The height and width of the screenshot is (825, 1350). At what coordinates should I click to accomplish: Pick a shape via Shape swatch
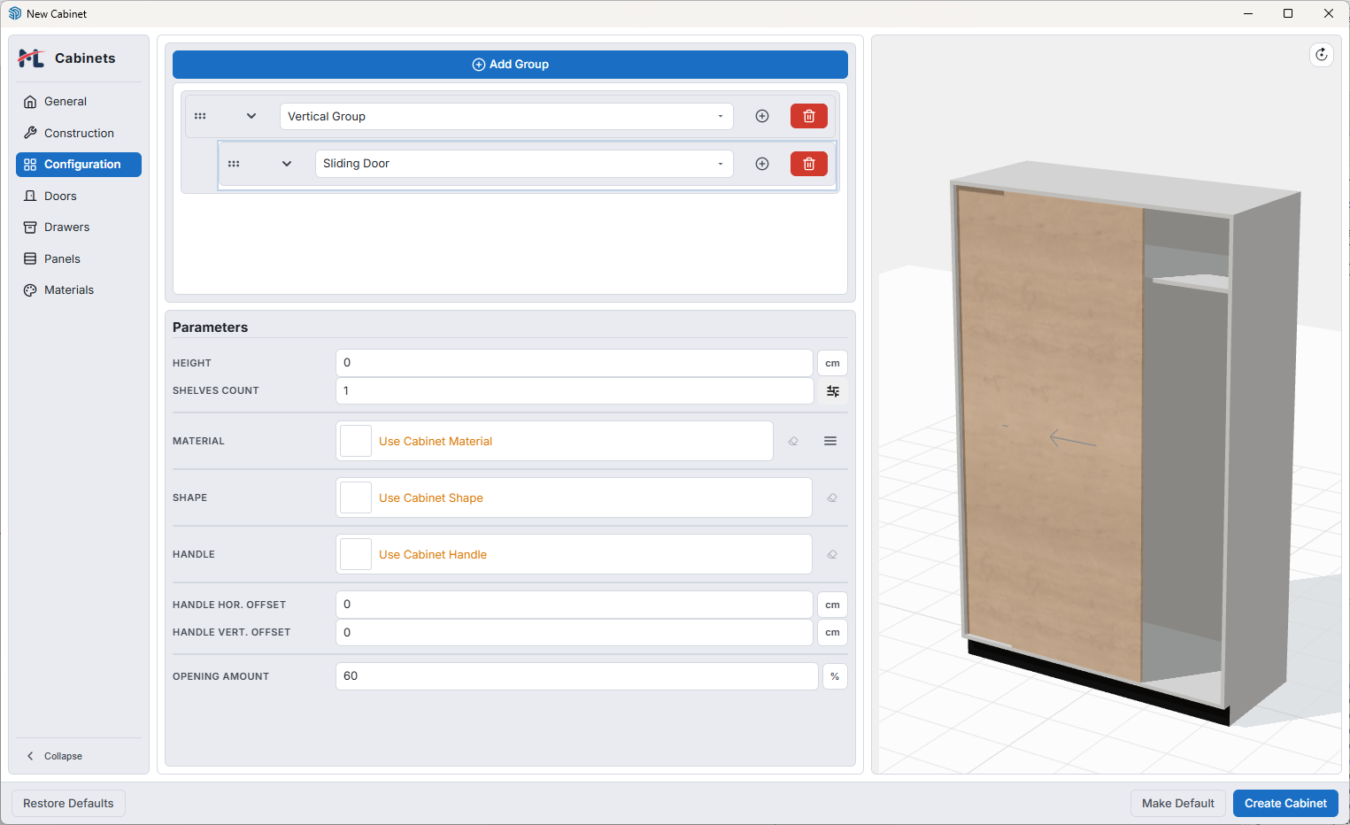(356, 497)
